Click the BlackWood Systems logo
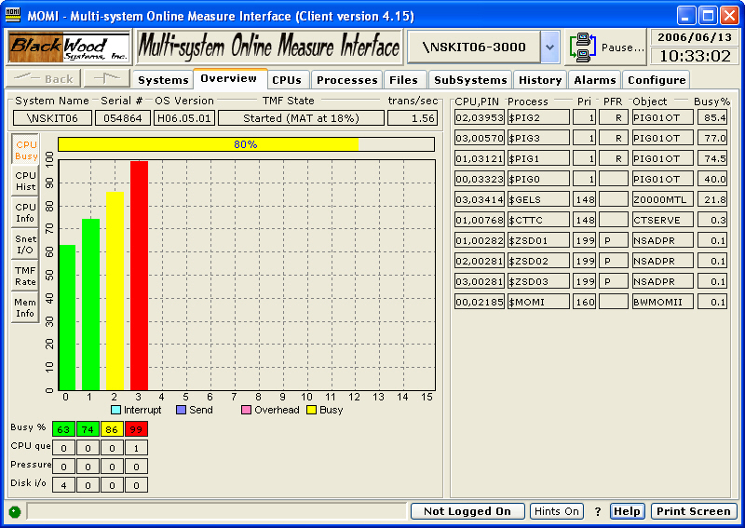The image size is (745, 528). point(69,47)
